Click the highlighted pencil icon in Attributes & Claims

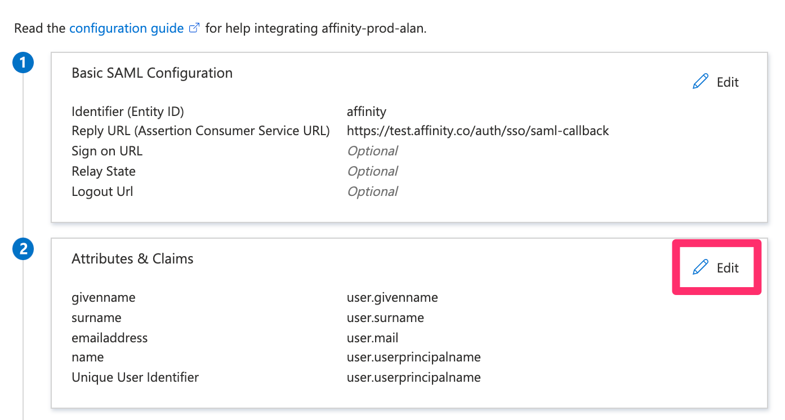[700, 267]
